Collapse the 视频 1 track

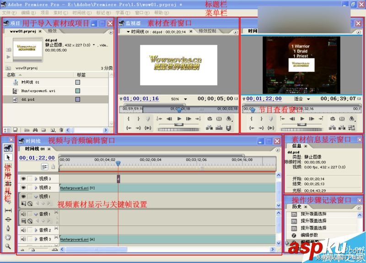coord(36,197)
